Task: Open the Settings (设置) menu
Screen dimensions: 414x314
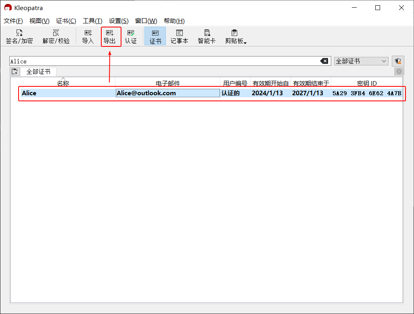Action: point(119,21)
